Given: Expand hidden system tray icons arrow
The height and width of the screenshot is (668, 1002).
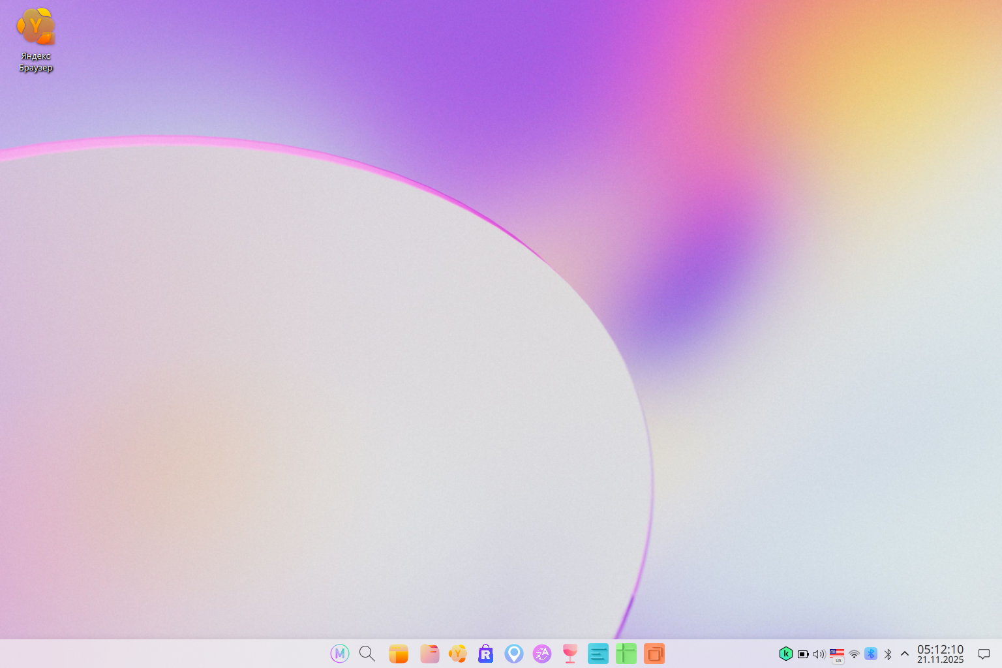Looking at the screenshot, I should [905, 654].
